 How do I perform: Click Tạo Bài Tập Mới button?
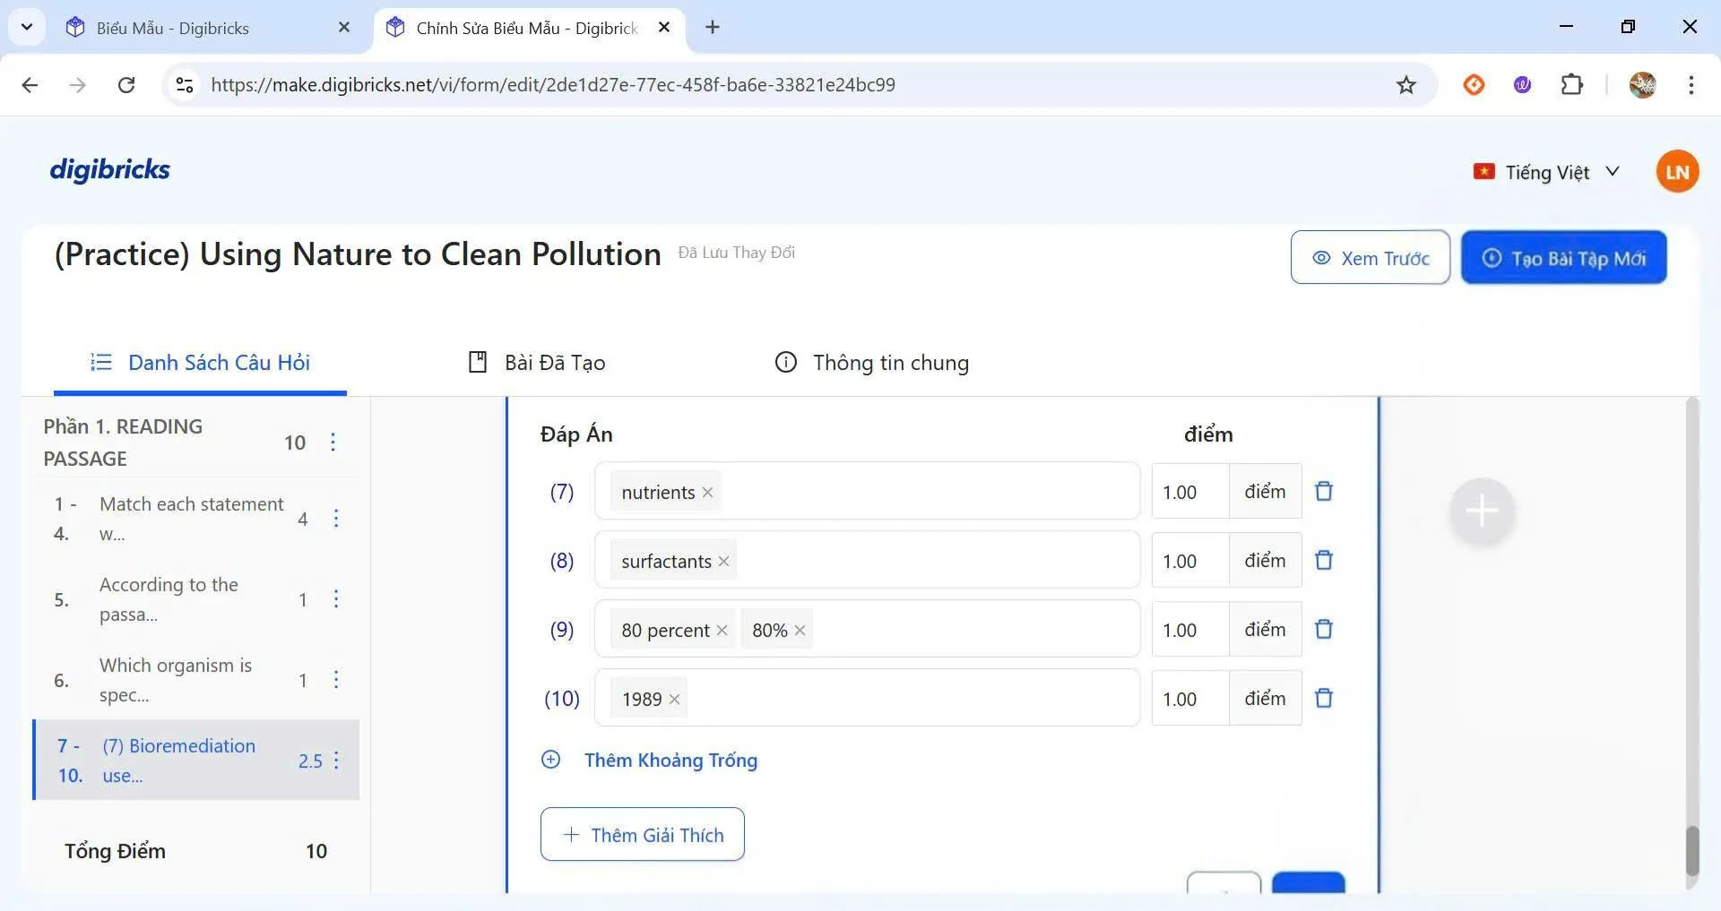pos(1563,258)
